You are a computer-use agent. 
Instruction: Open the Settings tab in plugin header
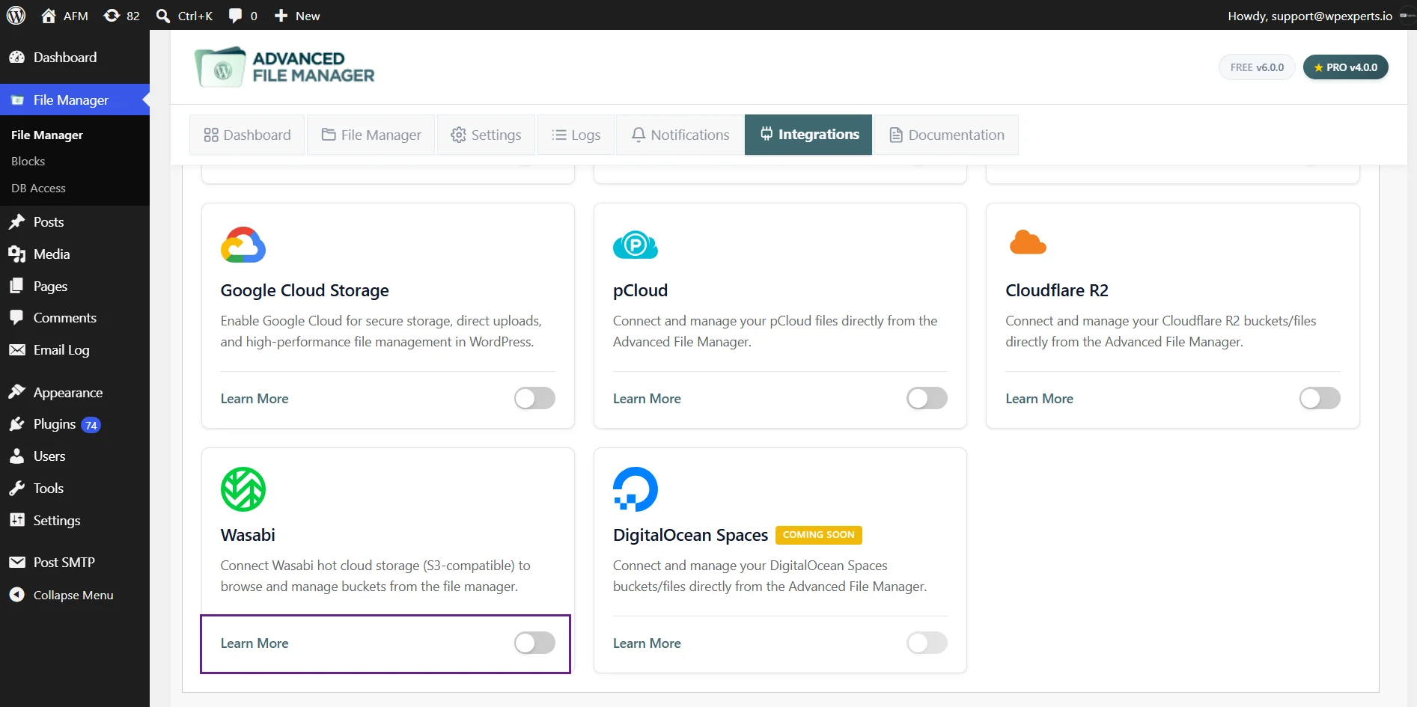(486, 135)
